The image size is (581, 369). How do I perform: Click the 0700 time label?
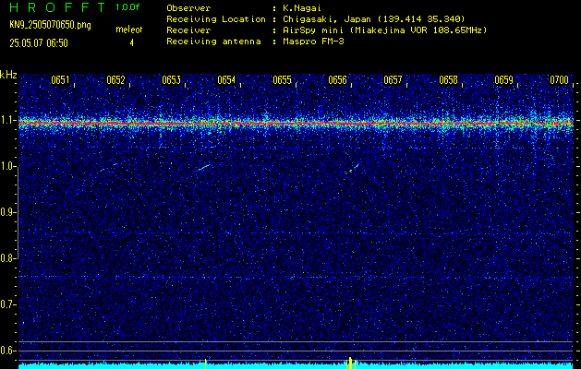coord(559,80)
